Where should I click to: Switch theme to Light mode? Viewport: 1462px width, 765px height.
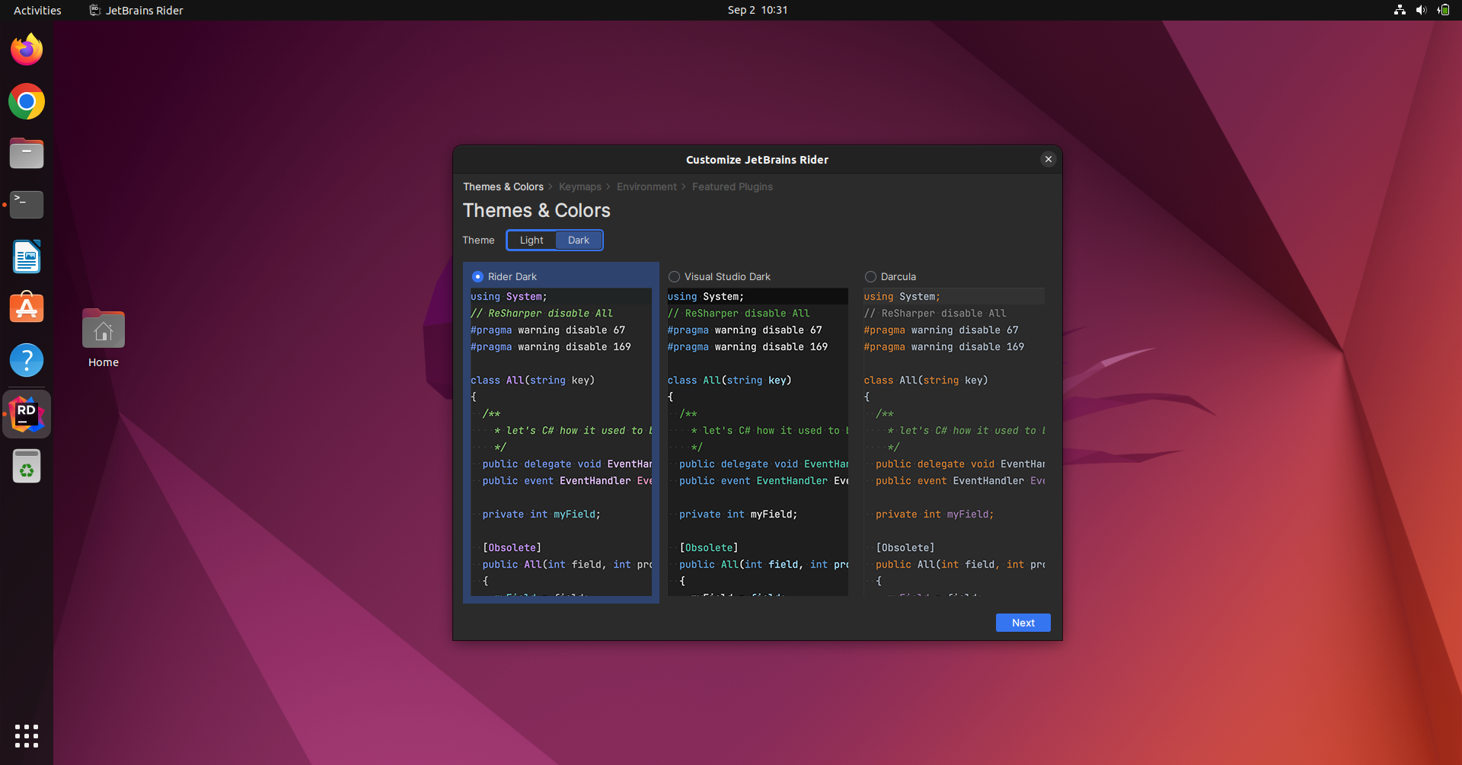(x=531, y=240)
